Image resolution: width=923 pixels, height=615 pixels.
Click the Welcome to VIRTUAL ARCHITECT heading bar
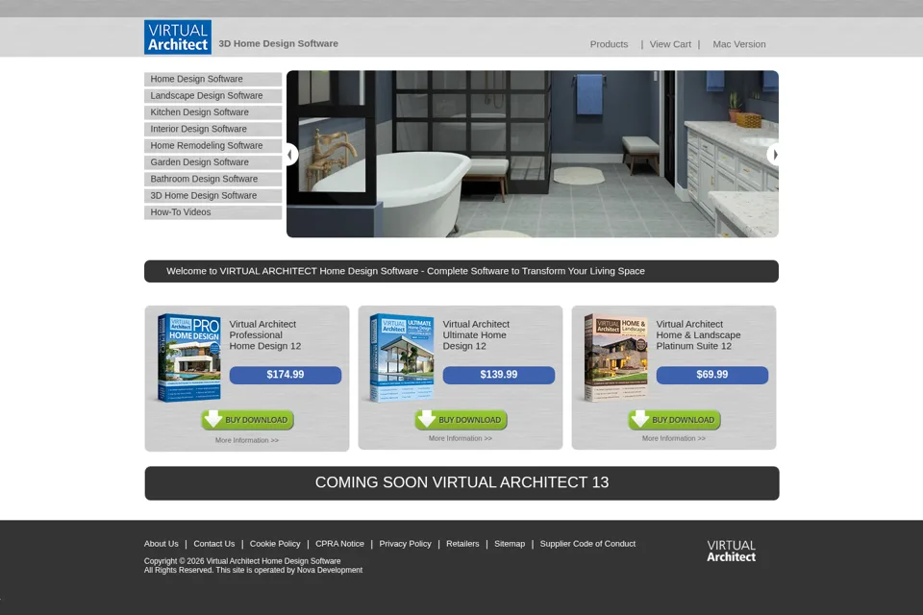(x=461, y=271)
